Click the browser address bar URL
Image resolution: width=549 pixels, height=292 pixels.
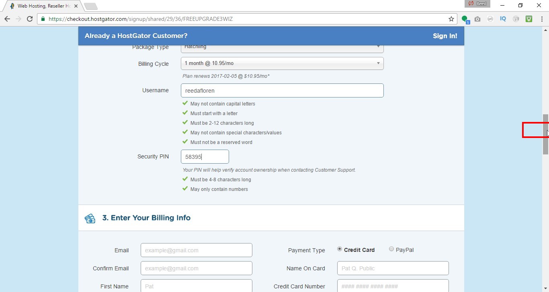pyautogui.click(x=141, y=19)
